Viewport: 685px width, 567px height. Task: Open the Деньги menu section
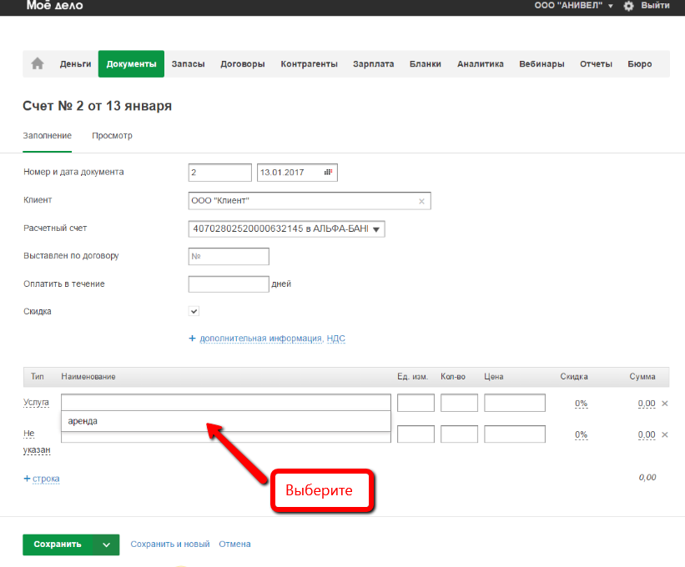76,63
